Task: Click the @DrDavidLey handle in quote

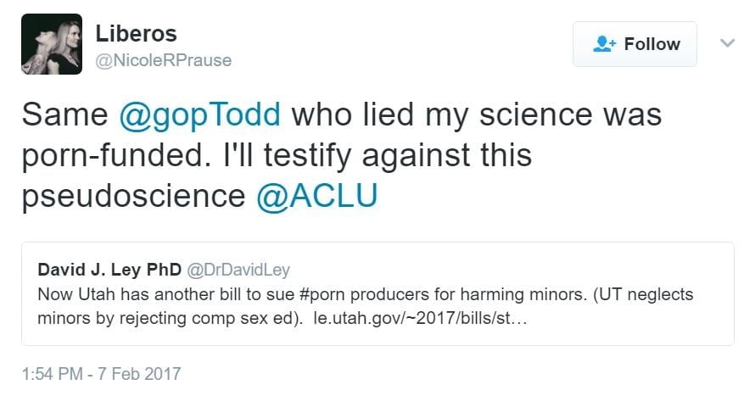Action: tap(238, 270)
